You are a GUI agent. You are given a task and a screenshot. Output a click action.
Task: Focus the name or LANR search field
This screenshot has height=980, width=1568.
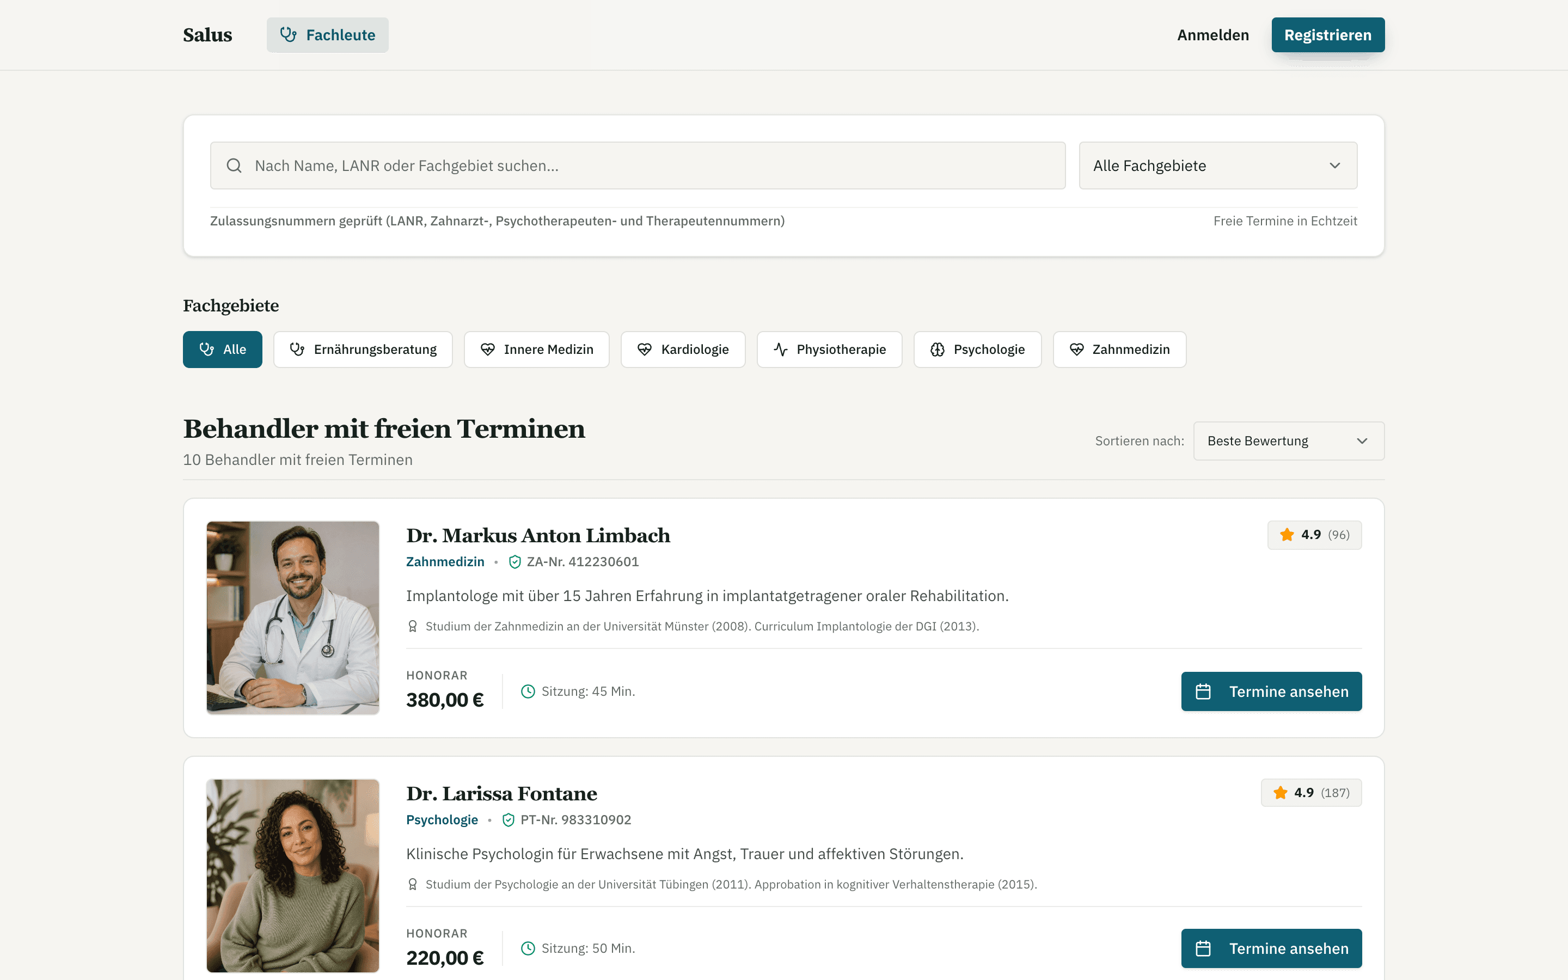[638, 166]
